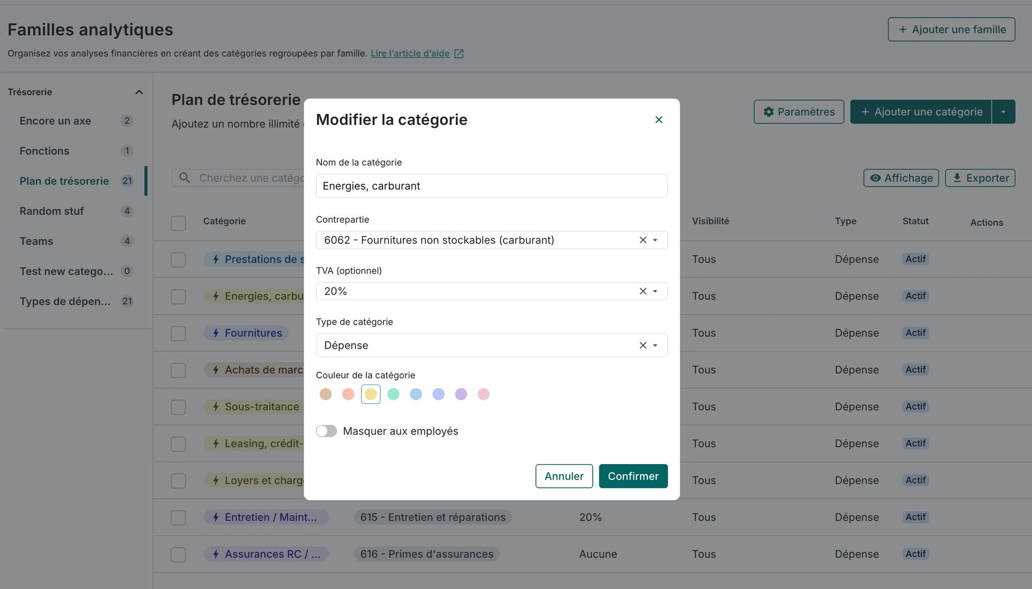The width and height of the screenshot is (1032, 589).
Task: Click the external link icon next to help article
Action: coord(458,54)
